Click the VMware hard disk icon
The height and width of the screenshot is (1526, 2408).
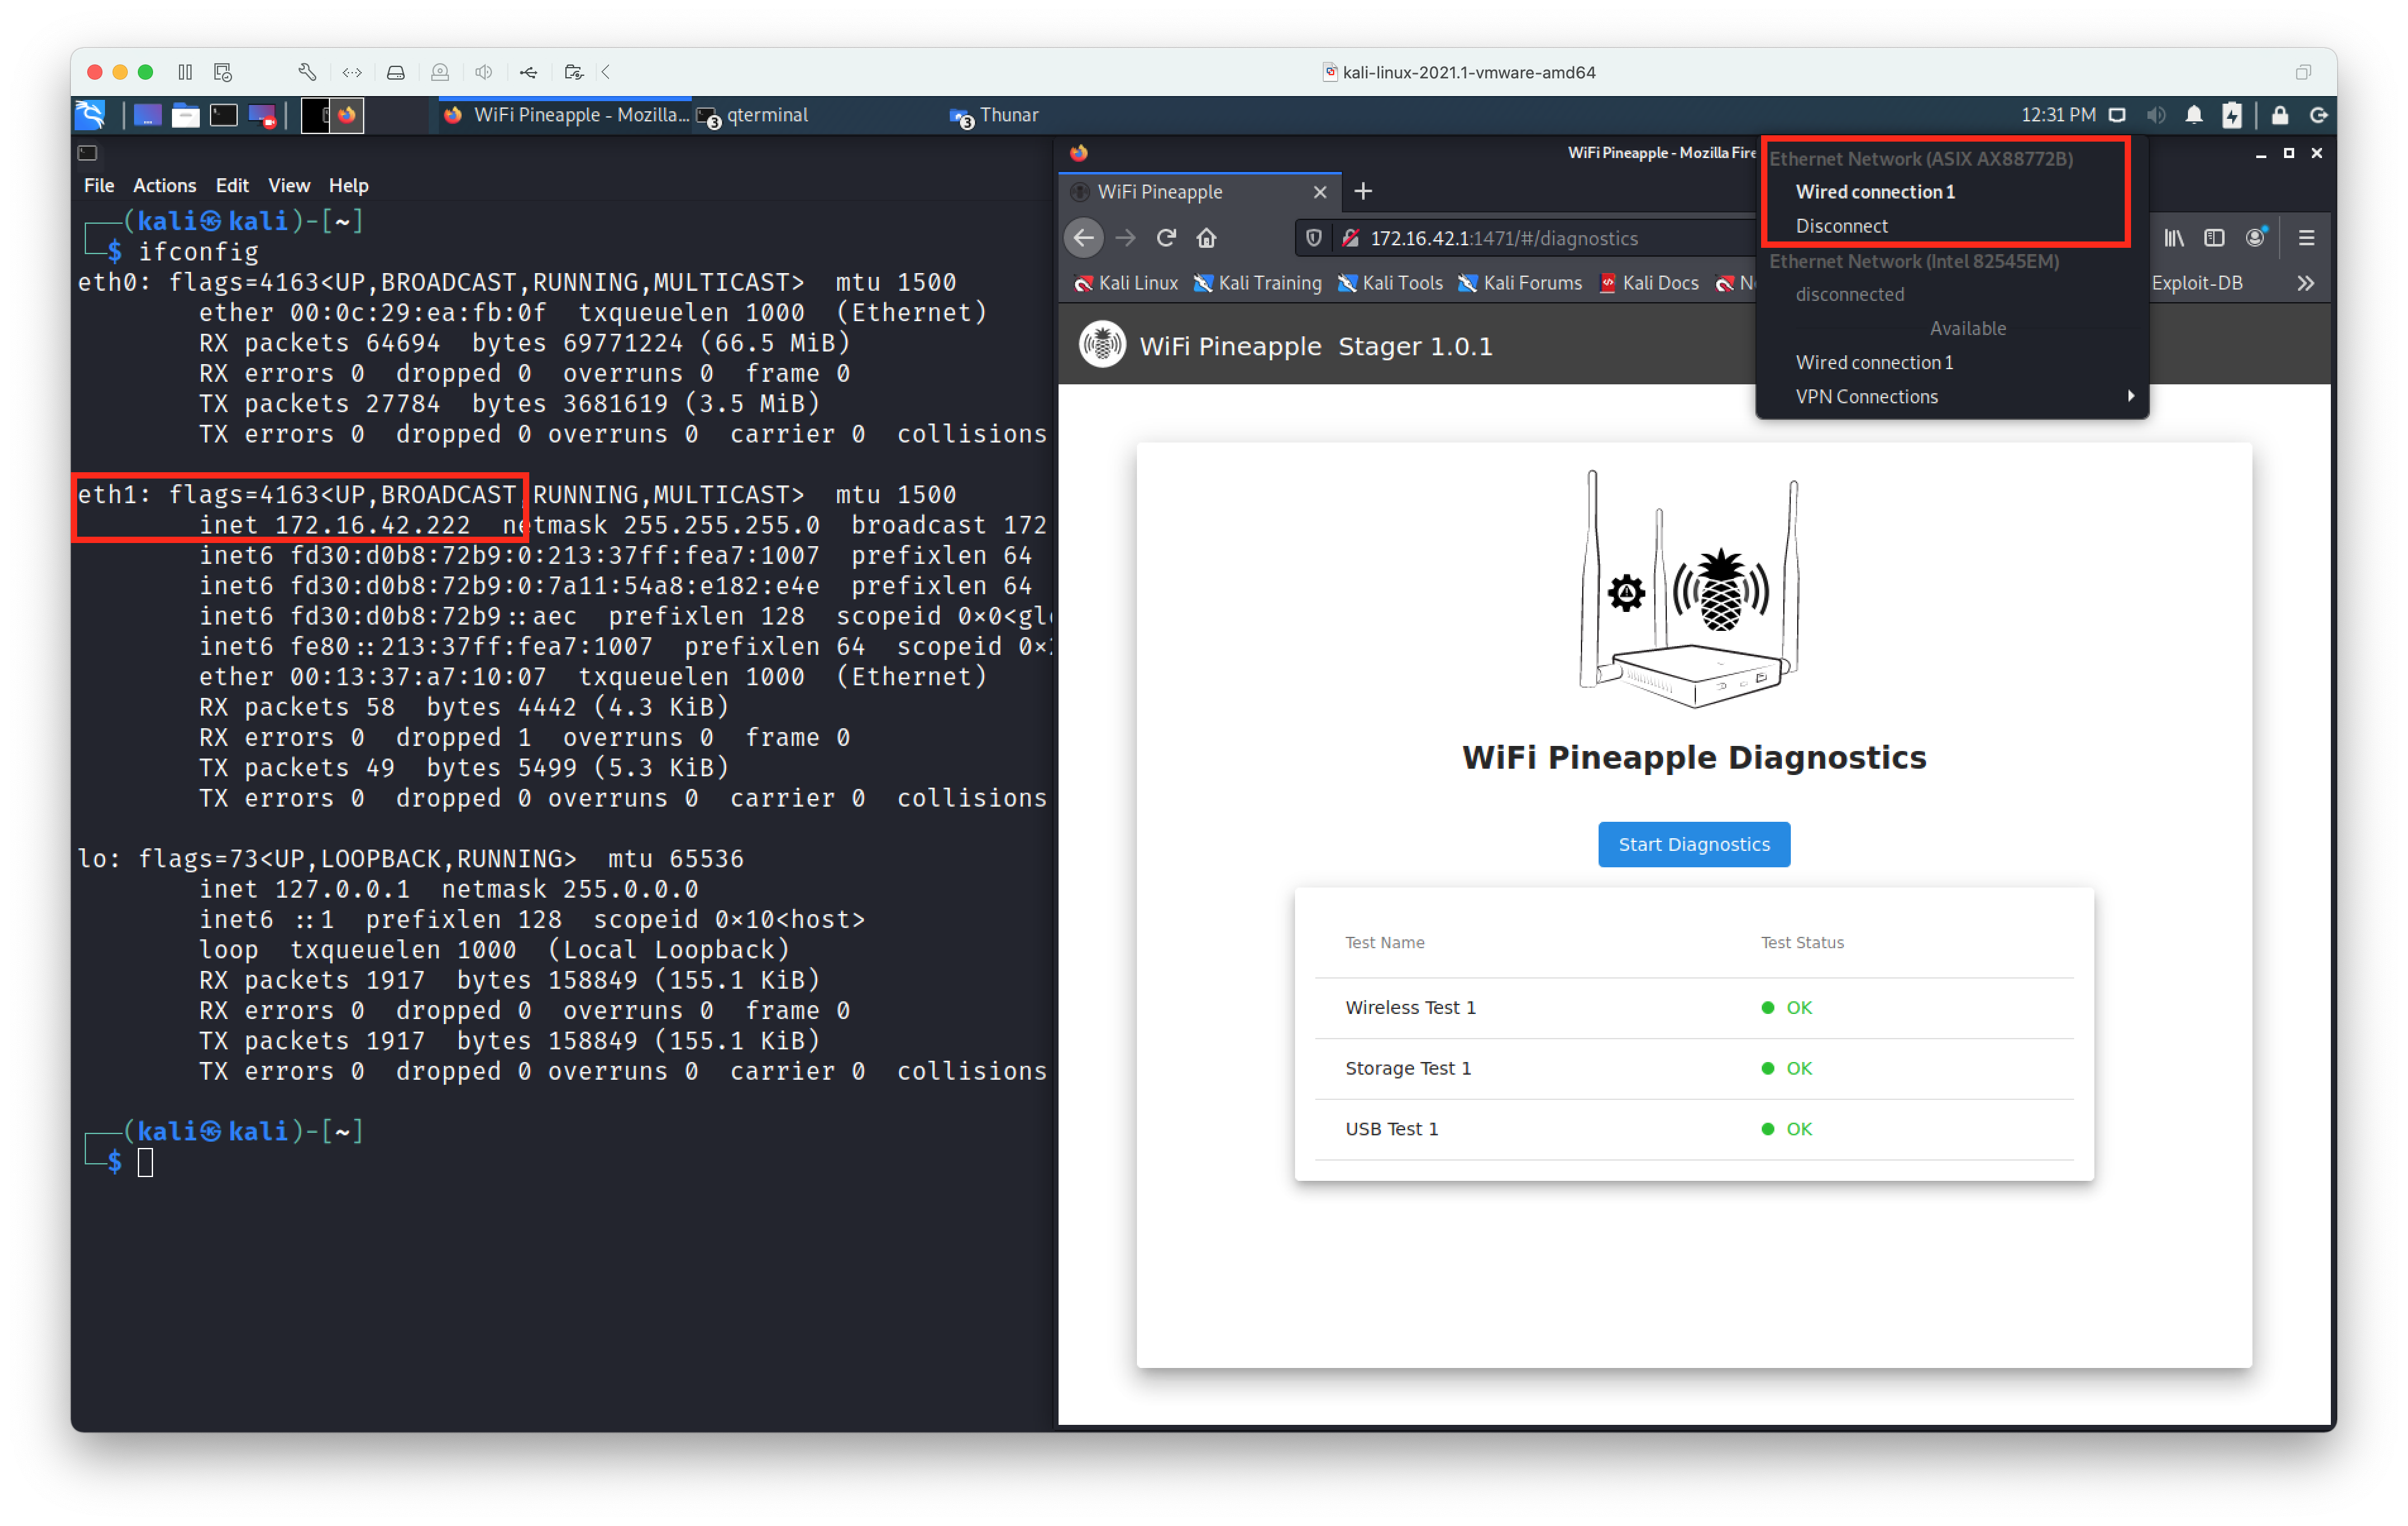(x=396, y=72)
